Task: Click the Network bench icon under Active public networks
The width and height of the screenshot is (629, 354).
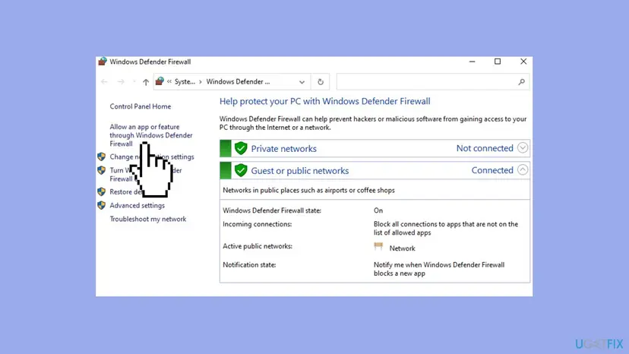Action: pos(378,246)
